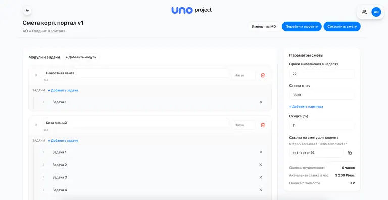Edit the Новостная лента module name field

[136, 73]
